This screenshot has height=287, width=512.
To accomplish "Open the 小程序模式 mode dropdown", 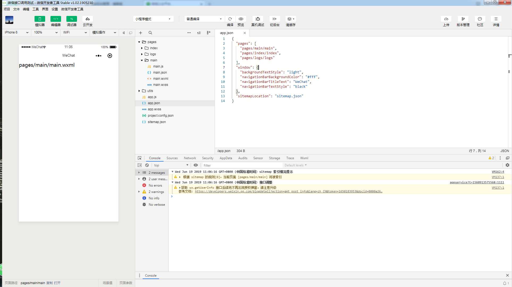I will pos(153,19).
